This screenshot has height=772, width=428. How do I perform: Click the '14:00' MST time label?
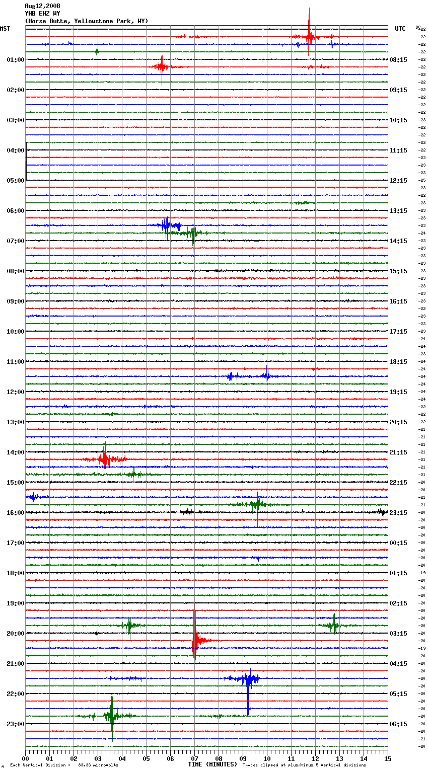click(16, 452)
